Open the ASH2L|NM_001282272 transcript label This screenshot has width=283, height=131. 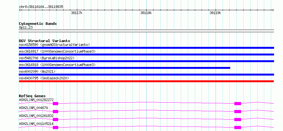(36, 100)
